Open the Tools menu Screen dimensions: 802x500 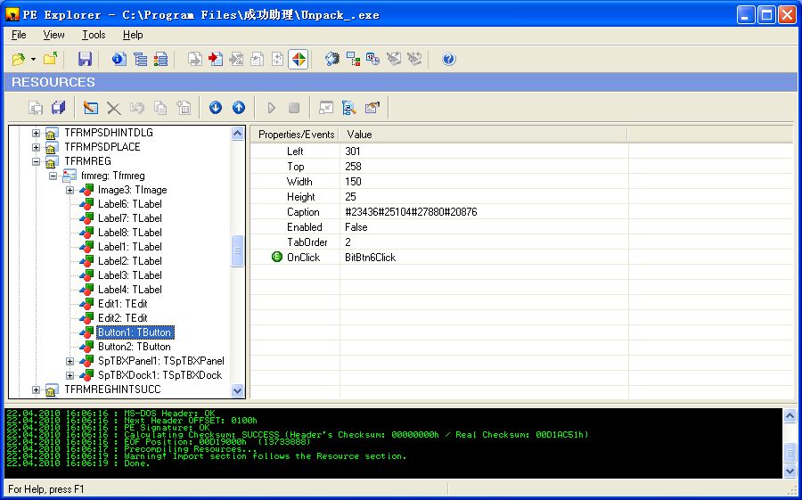[x=94, y=35]
